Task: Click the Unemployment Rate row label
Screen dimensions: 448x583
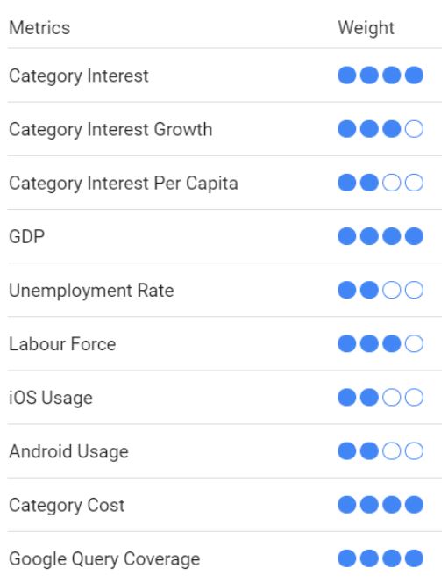Action: (x=91, y=291)
